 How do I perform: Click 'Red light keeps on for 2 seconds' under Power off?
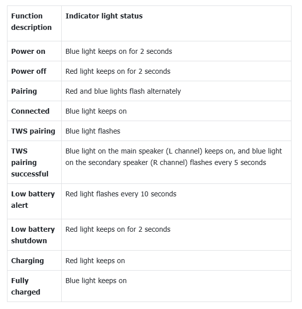118,71
